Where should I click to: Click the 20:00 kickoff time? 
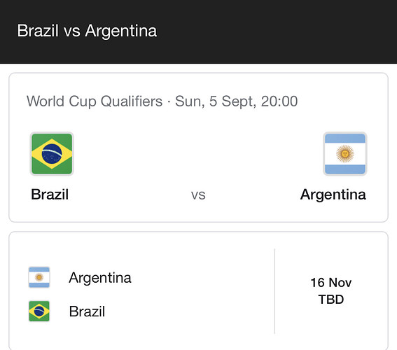(279, 101)
